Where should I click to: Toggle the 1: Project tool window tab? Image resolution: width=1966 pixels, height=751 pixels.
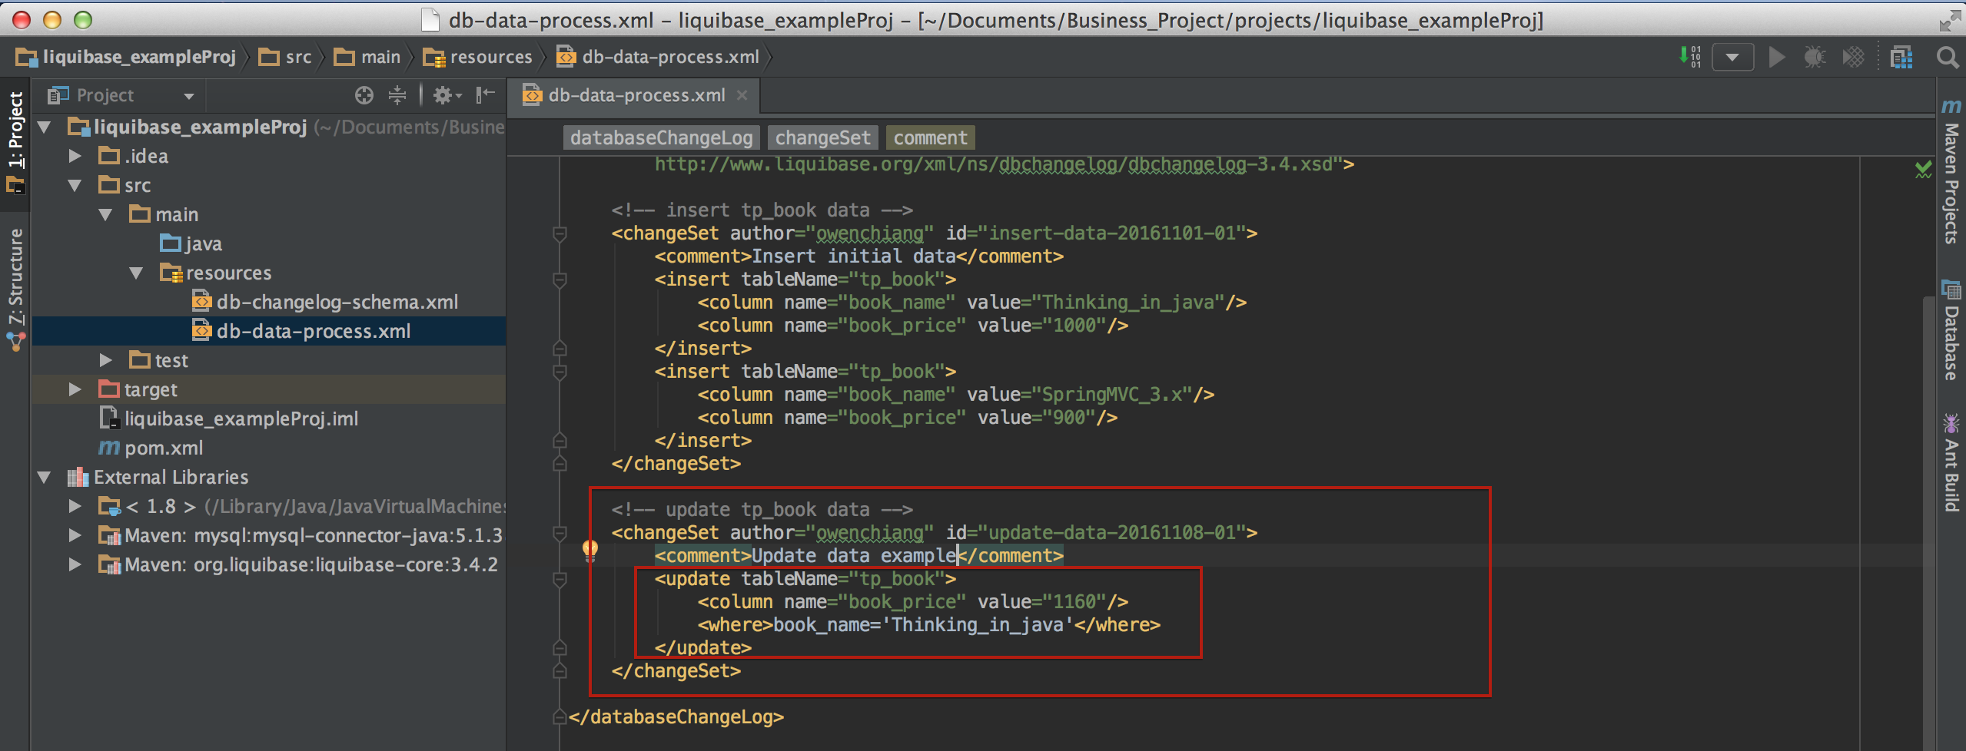(15, 142)
